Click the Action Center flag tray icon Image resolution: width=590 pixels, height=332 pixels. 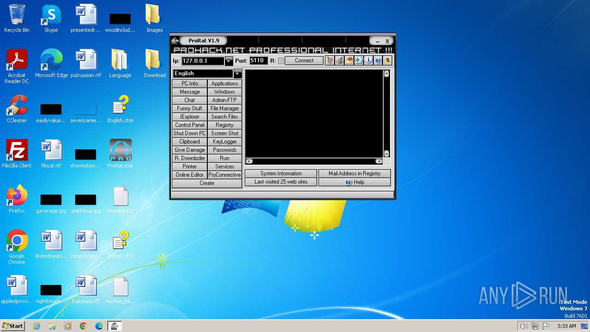(x=547, y=326)
